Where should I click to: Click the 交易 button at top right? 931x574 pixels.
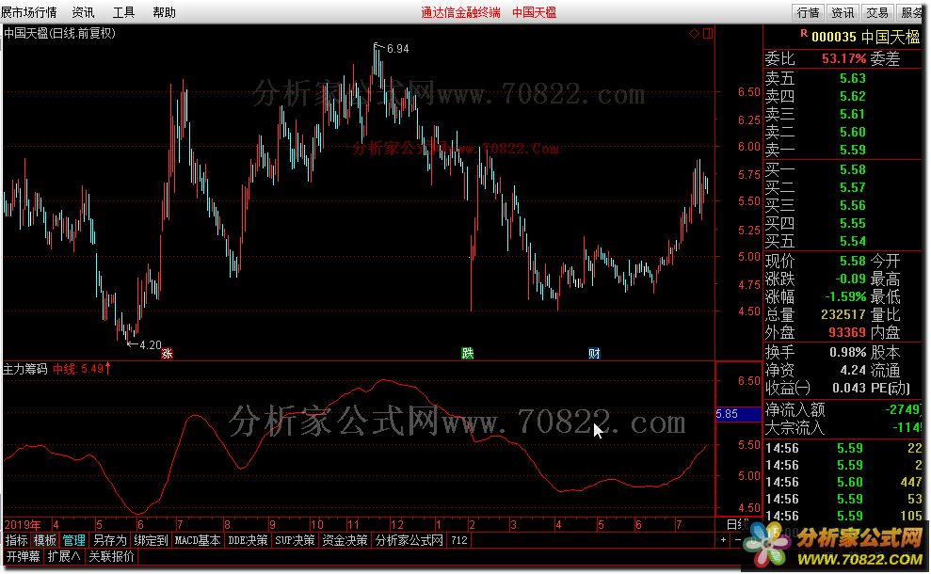[x=877, y=12]
